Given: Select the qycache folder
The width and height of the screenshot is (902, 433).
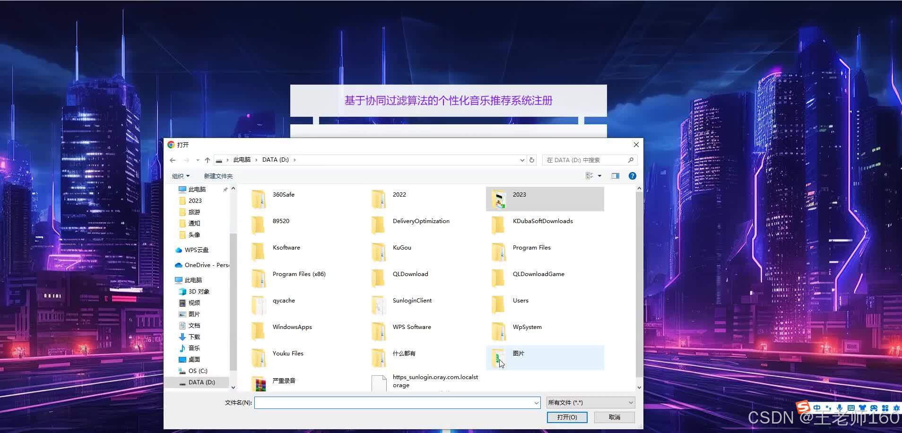Looking at the screenshot, I should pos(305,305).
